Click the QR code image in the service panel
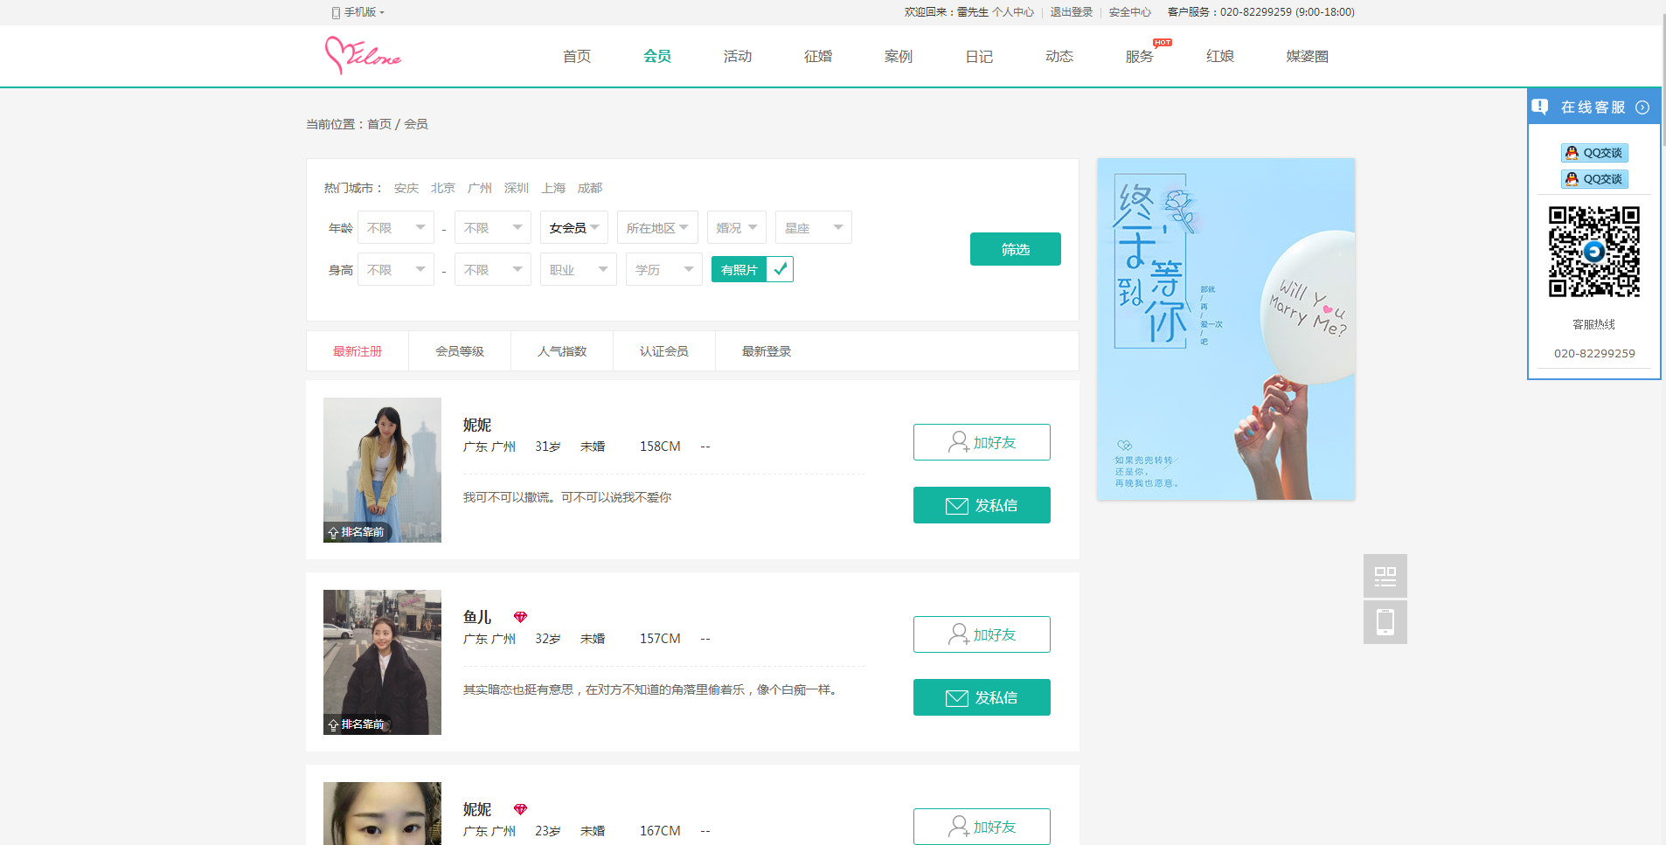This screenshot has height=845, width=1666. (1594, 252)
